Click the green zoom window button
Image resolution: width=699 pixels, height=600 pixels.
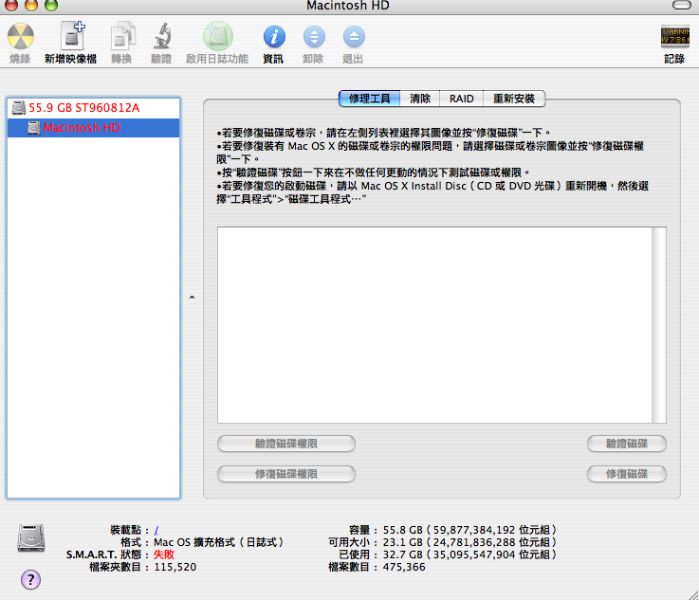pos(51,4)
